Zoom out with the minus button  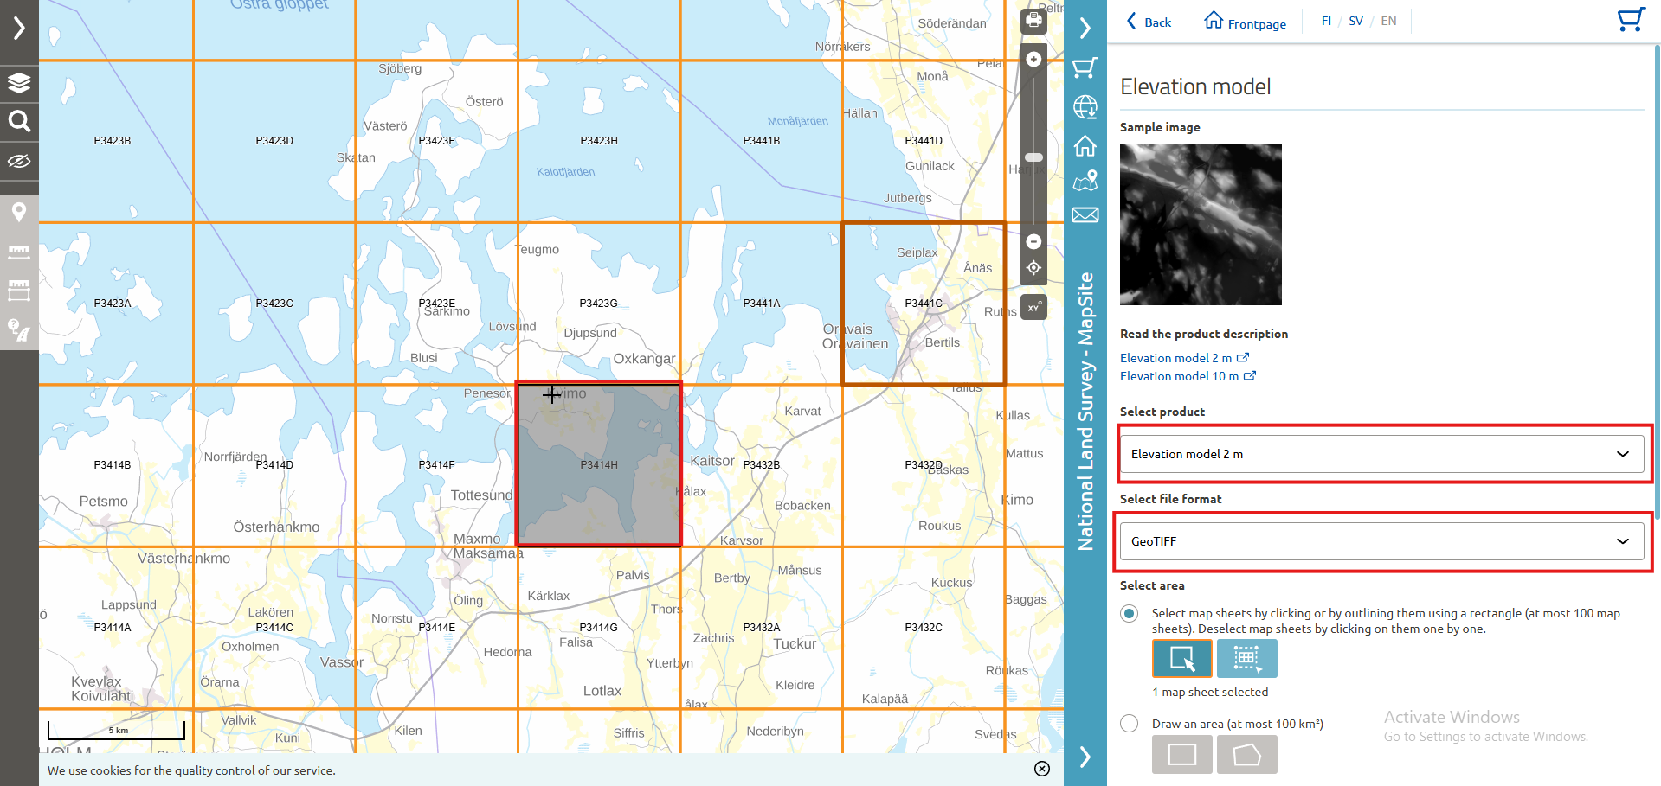pos(1033,241)
